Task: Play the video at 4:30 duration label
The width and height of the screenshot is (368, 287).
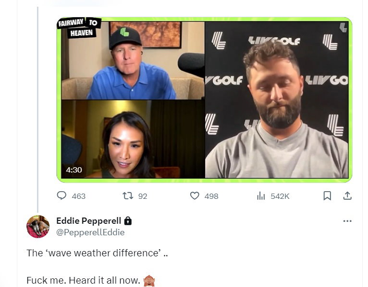Action: pyautogui.click(x=74, y=170)
